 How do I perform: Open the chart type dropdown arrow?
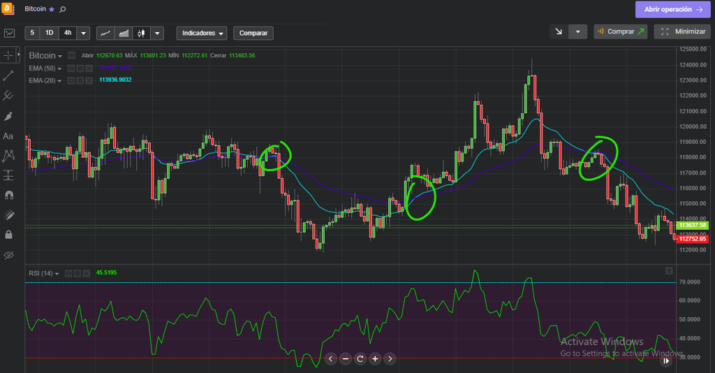(x=157, y=33)
